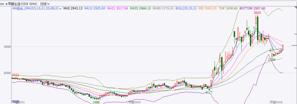Open the 日线 period dropdown
Image resolution: width=297 pixels, height=104 pixels.
click(x=45, y=4)
